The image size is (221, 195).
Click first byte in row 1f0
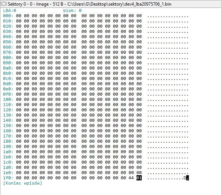click(18, 178)
